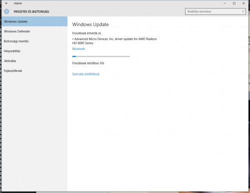Click the Frissítések érhetők el text
Image resolution: width=250 pixels, height=193 pixels.
87,33
